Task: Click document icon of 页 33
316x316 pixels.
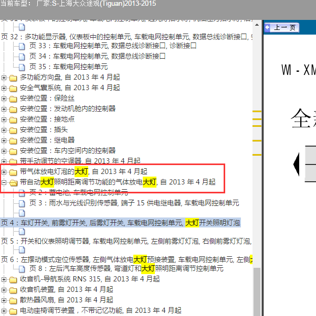Action: click(x=22, y=46)
